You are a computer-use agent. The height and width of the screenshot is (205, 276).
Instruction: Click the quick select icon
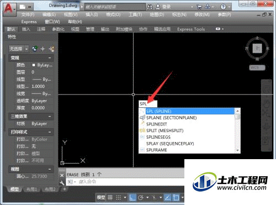(51, 49)
